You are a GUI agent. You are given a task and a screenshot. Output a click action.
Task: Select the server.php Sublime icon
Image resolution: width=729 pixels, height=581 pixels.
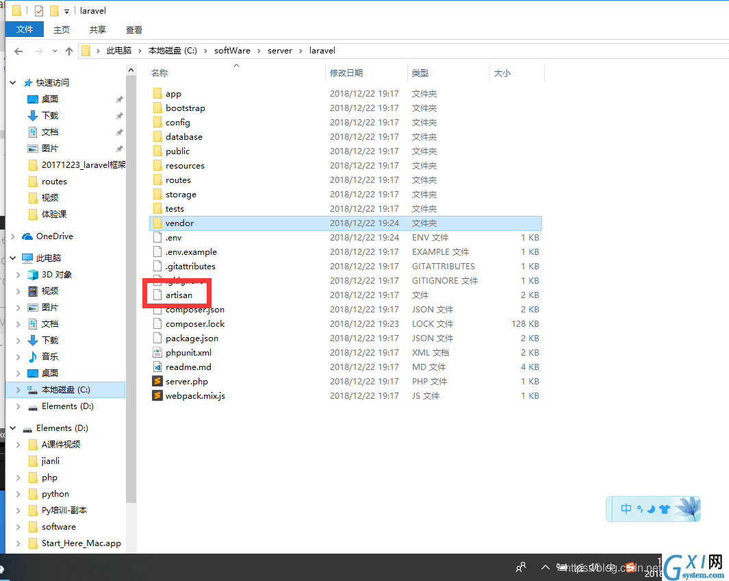click(x=157, y=382)
